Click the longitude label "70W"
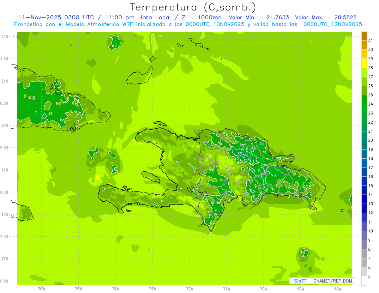The image size is (379, 293). point(264,289)
